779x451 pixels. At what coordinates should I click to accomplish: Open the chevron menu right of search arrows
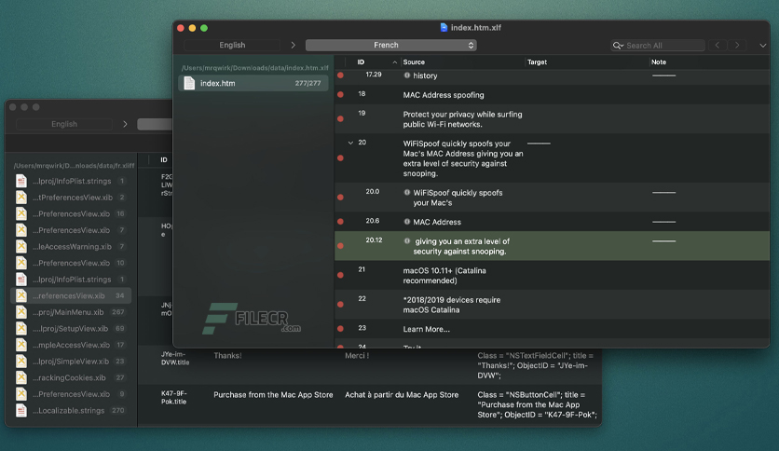(762, 46)
